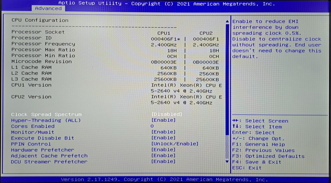The height and width of the screenshot is (183, 331).
Task: Select the Hardware Prefetcher setting
Action: (43, 150)
